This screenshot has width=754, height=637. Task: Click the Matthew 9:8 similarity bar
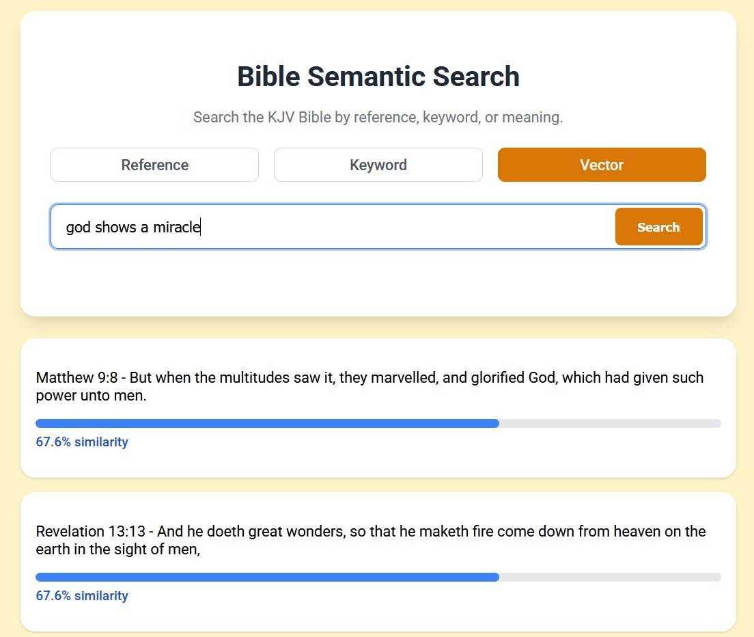[378, 423]
